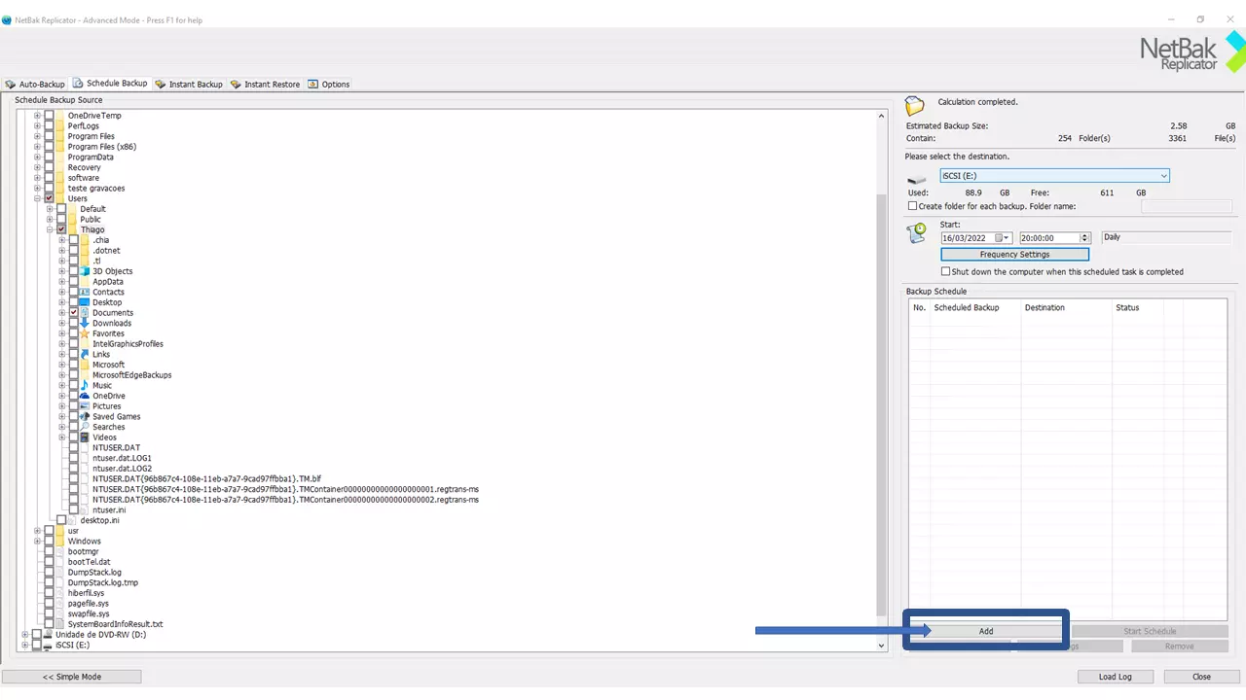This screenshot has width=1246, height=700.
Task: Click the DVD-RW drive icon
Action: click(x=48, y=635)
